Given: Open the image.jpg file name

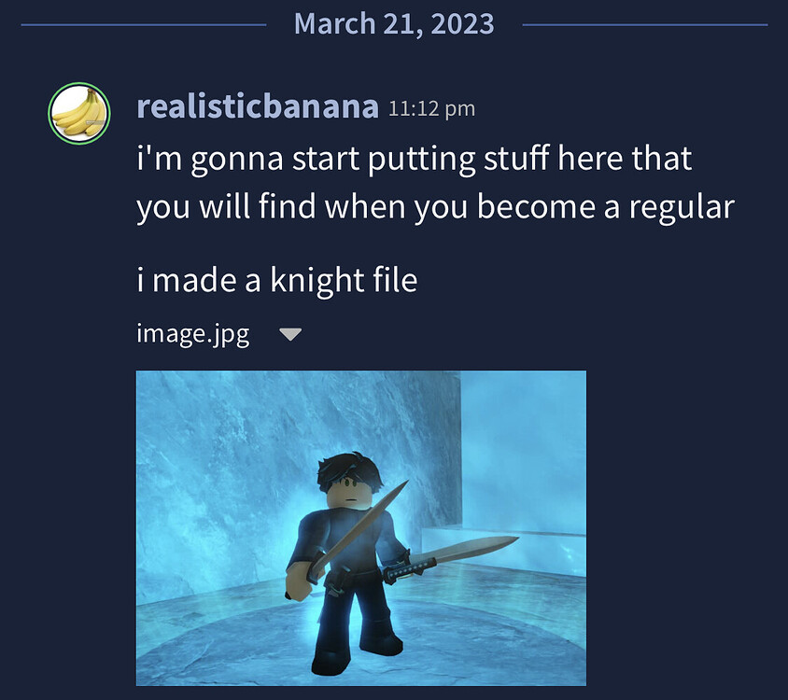Looking at the screenshot, I should 193,334.
